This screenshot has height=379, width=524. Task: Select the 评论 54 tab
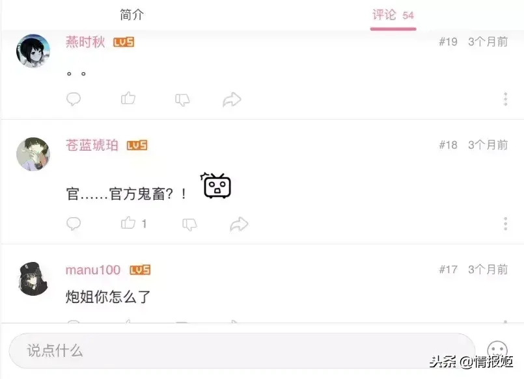[393, 15]
